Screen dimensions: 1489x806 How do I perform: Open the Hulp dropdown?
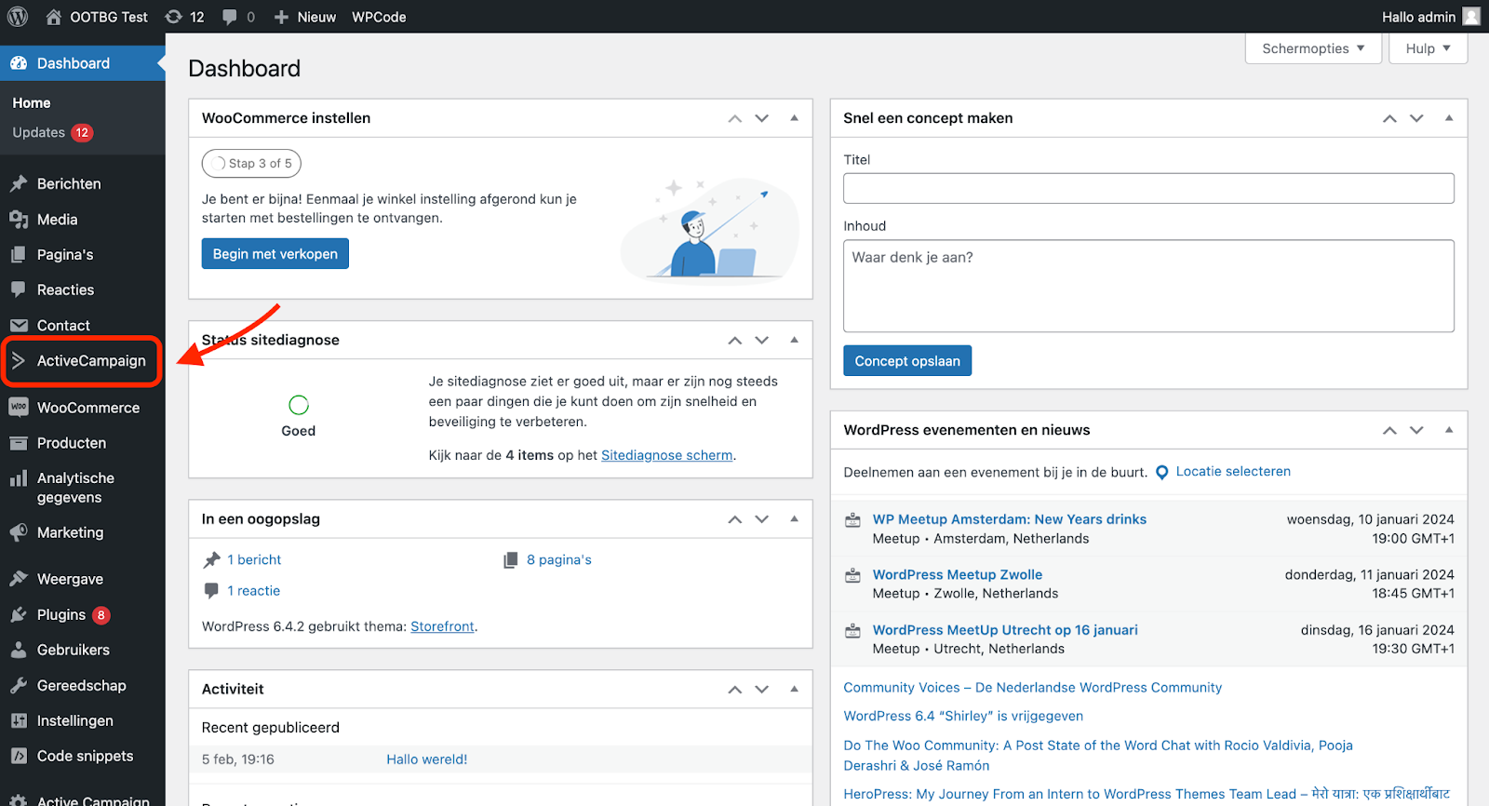[1428, 48]
